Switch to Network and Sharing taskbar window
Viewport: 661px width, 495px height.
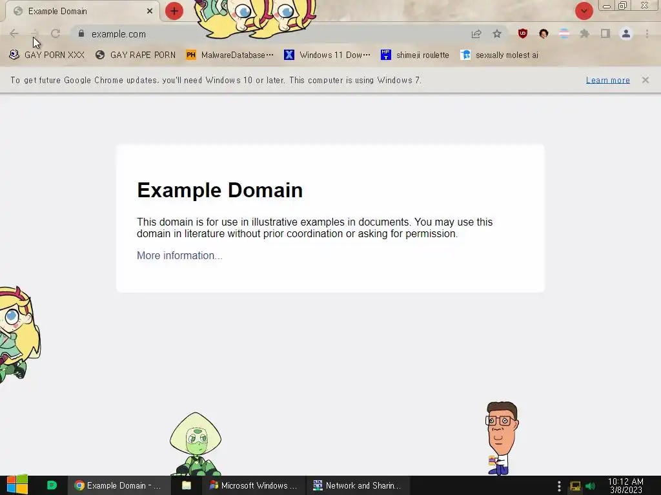tap(358, 485)
